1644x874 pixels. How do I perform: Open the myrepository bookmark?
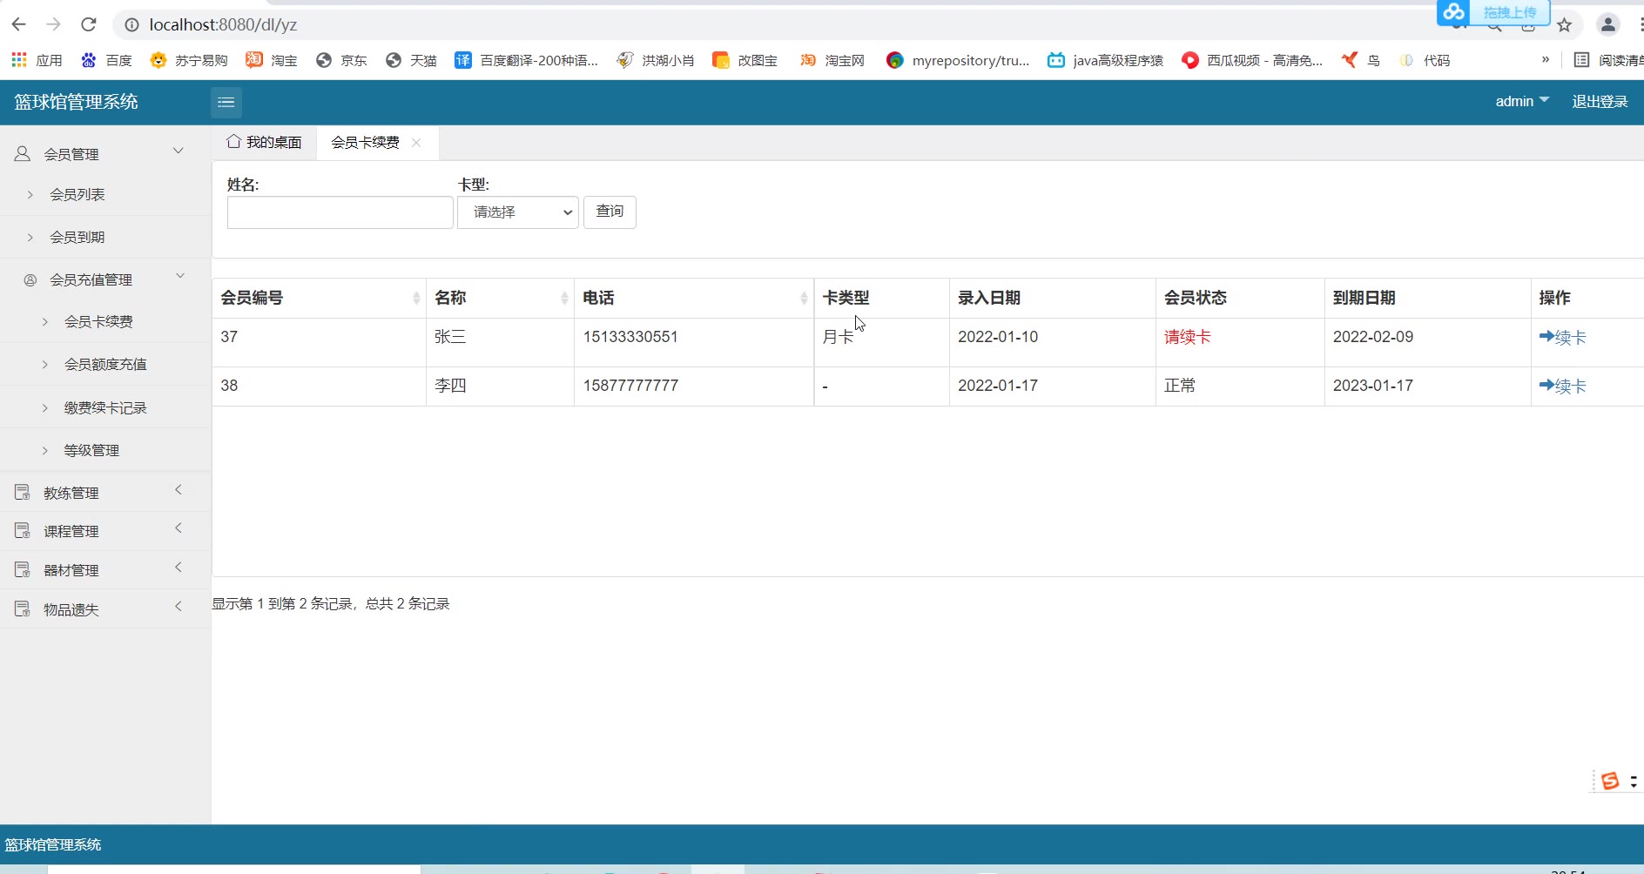point(958,60)
